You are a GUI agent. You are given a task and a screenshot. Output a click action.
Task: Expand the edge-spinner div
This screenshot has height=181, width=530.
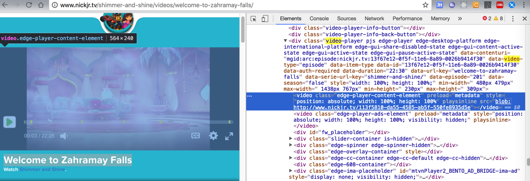291,145
